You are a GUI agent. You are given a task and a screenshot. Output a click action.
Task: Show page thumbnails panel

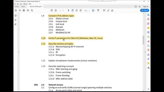click(x=15, y=16)
